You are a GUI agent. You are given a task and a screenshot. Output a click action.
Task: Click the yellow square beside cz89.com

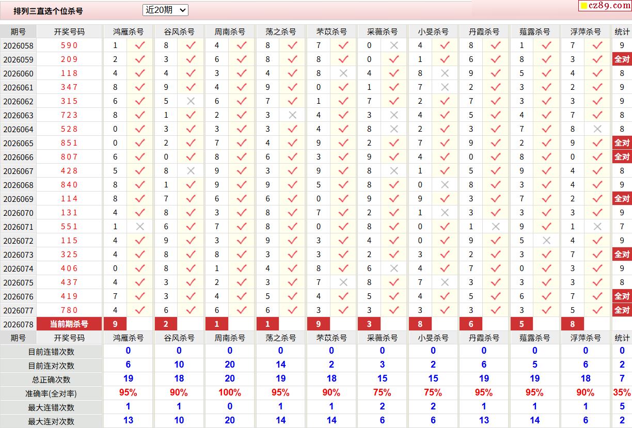(583, 6)
